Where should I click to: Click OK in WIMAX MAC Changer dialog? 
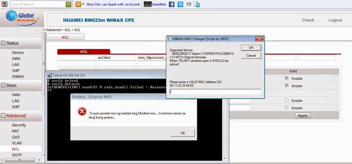(251, 47)
